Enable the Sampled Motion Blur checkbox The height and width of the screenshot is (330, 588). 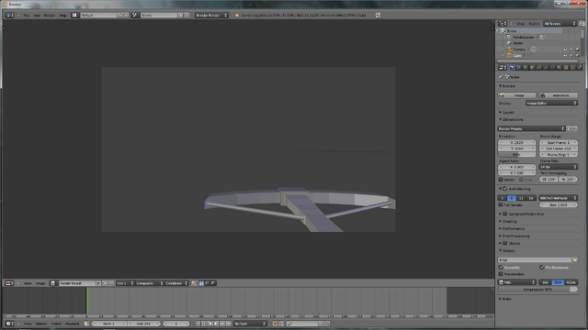505,214
